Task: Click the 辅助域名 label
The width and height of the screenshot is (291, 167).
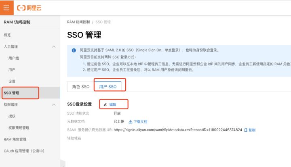Action: click(74, 138)
